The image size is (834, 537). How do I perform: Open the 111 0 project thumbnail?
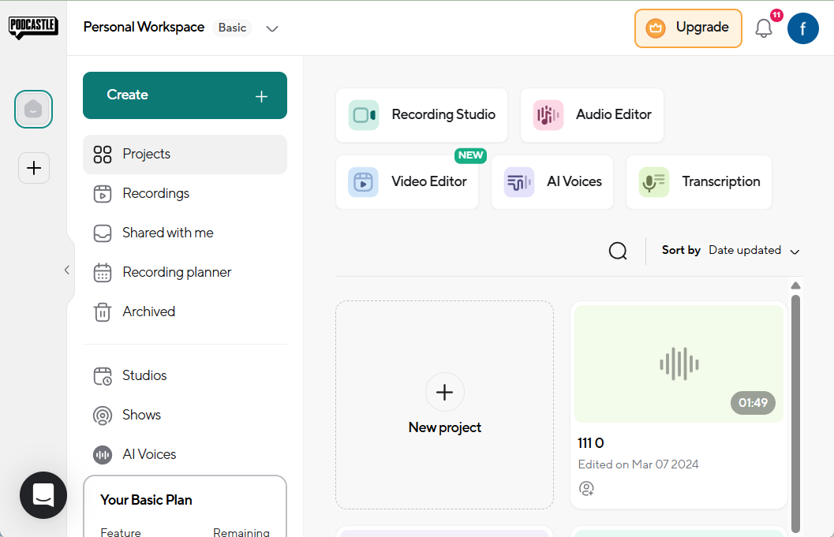(679, 364)
